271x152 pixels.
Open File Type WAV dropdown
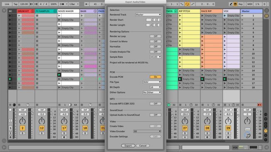152,82
